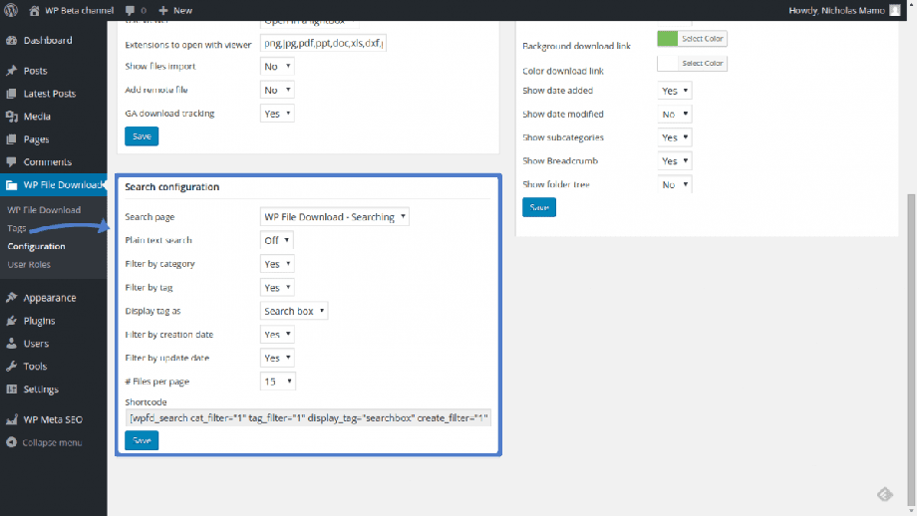Click the Dashboard gauge icon
The image size is (917, 516).
pyautogui.click(x=11, y=40)
